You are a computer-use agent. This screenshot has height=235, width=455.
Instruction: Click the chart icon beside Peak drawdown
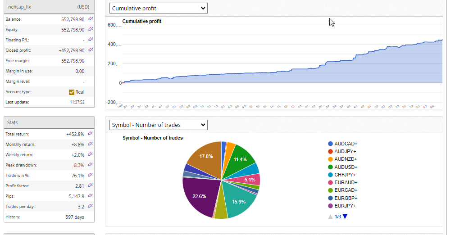pos(91,164)
